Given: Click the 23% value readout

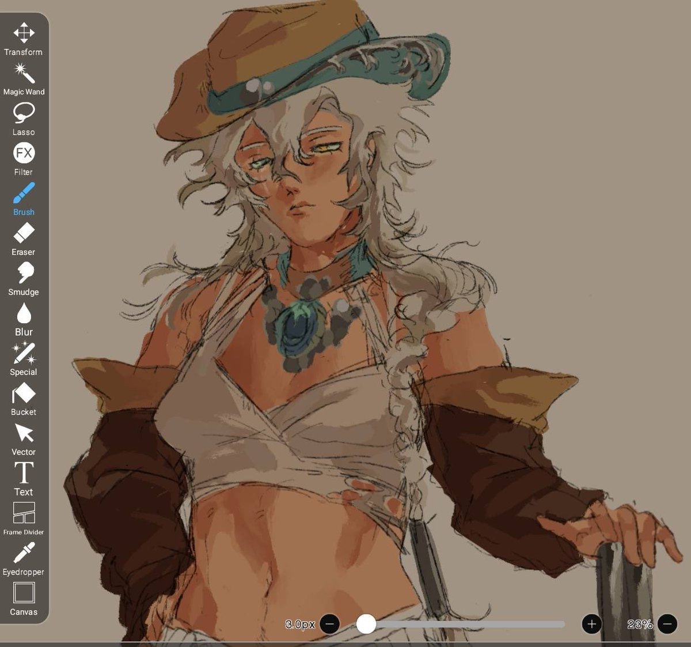Looking at the screenshot, I should pos(640,624).
